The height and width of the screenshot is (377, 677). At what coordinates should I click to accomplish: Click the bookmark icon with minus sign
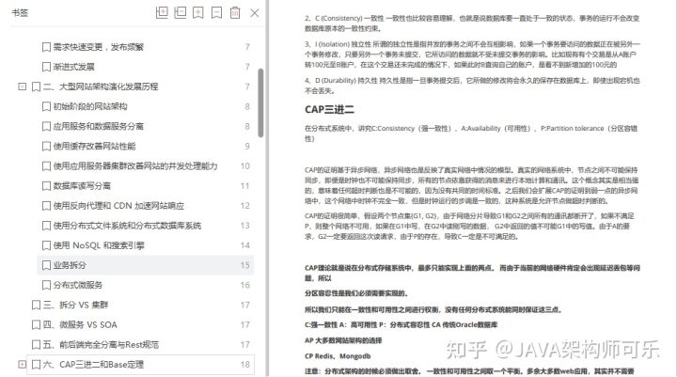pyautogui.click(x=217, y=12)
